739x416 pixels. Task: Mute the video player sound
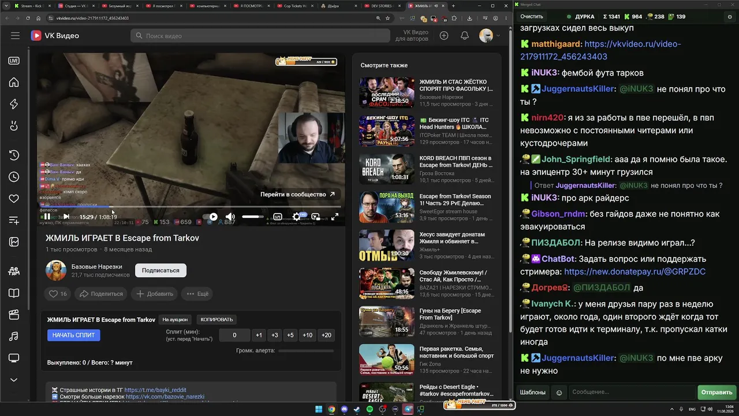click(230, 217)
